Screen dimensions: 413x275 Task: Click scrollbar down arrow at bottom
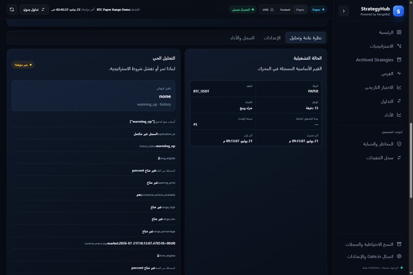[411, 272]
